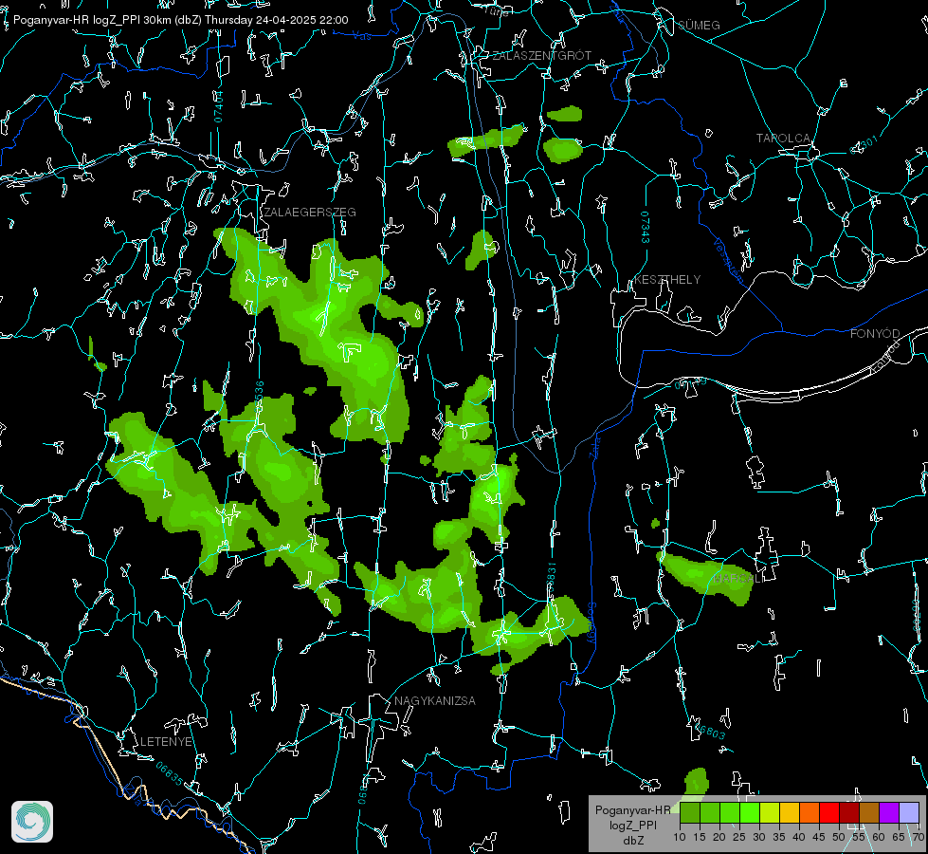
Task: Click the 6803 road number label
Action: click(x=710, y=732)
